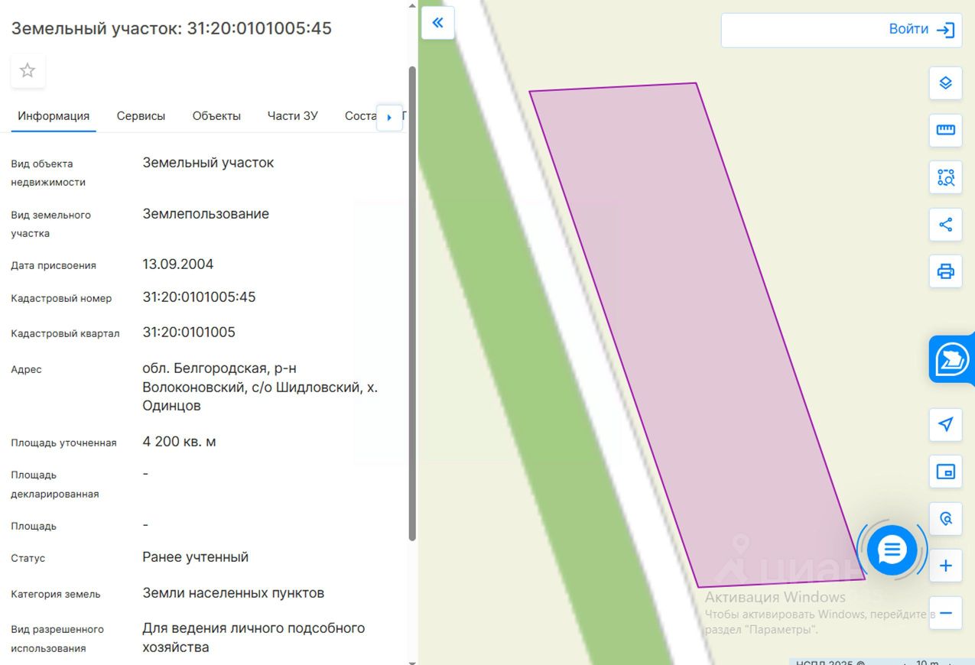Print the map with printer icon
The width and height of the screenshot is (975, 665).
945,271
